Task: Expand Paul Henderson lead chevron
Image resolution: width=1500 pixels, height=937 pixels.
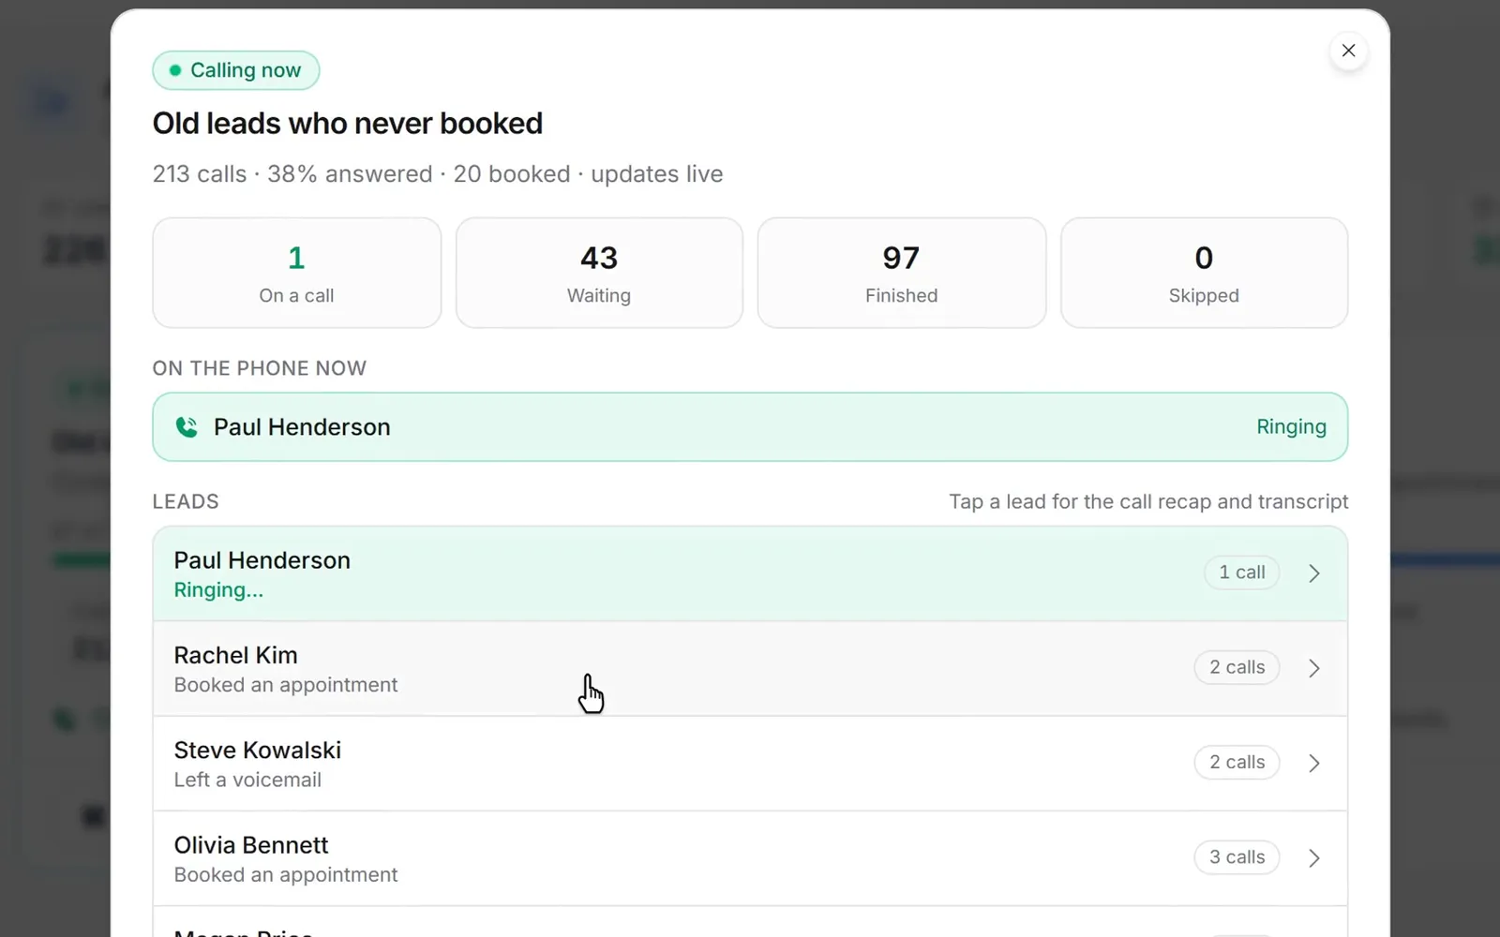Action: 1314,573
